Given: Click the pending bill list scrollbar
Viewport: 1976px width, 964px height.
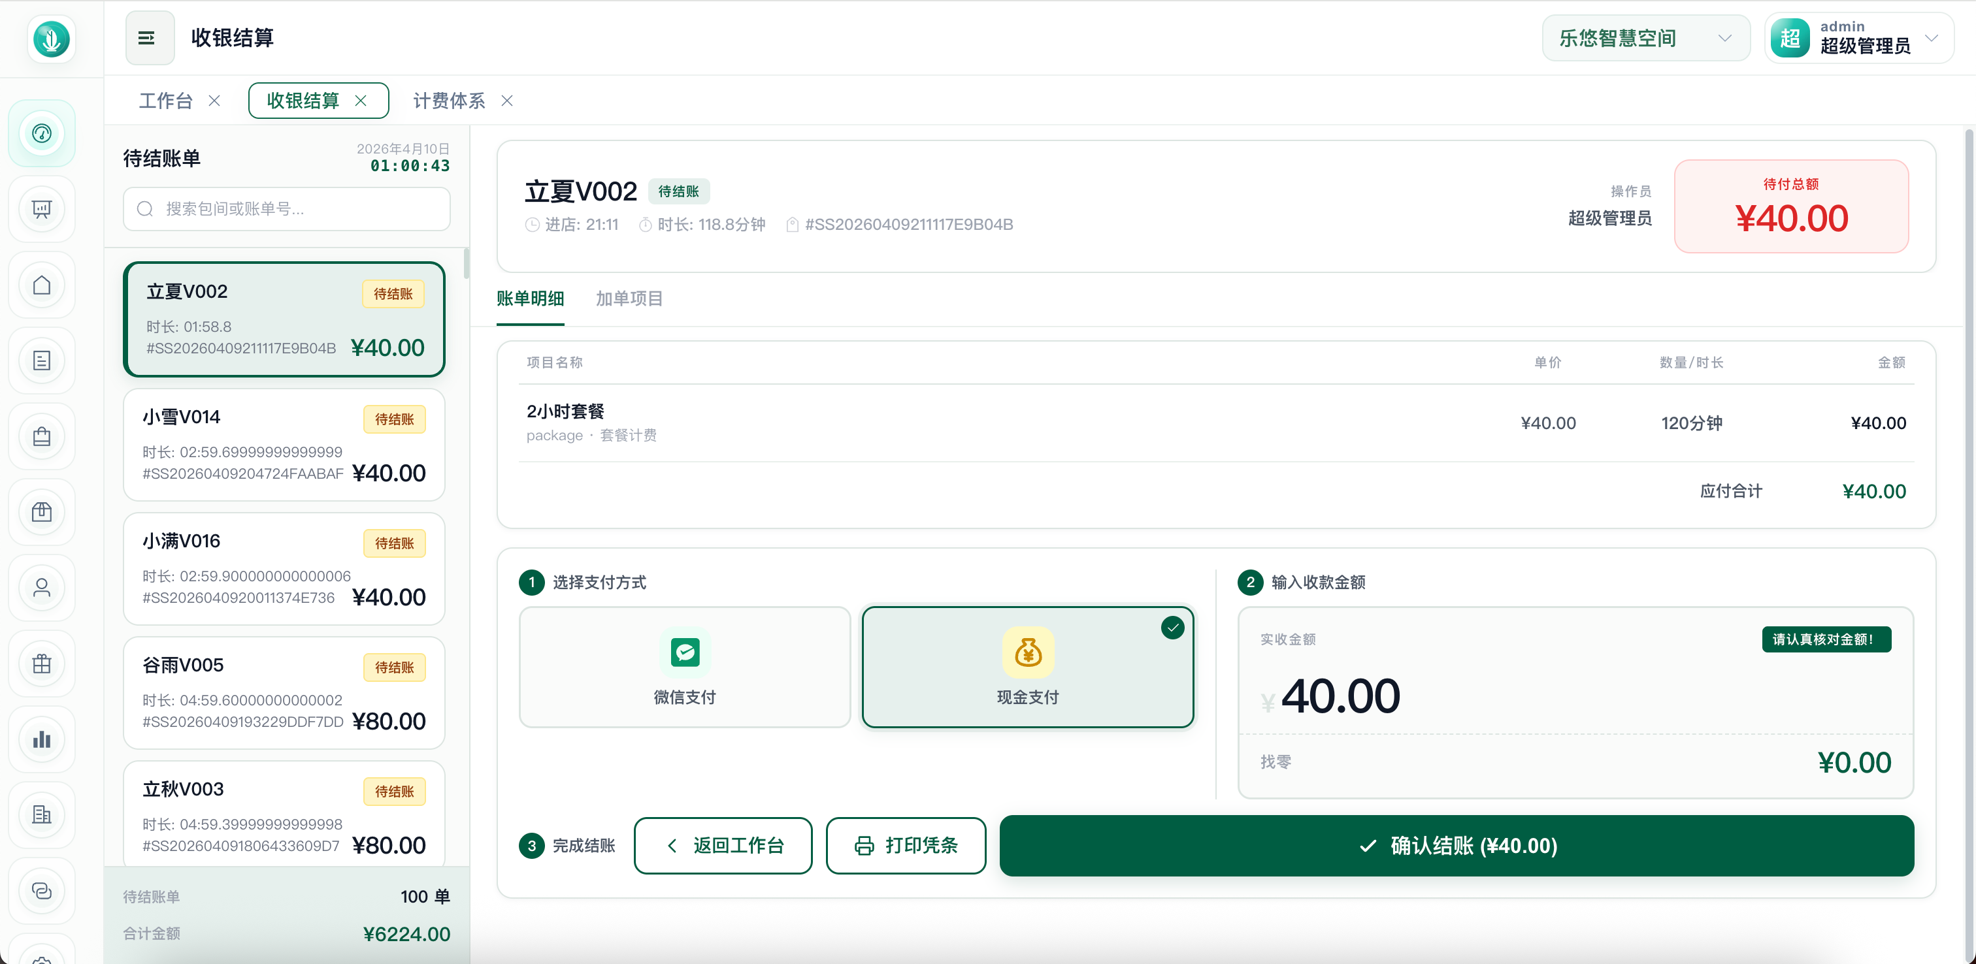Looking at the screenshot, I should pyautogui.click(x=466, y=264).
